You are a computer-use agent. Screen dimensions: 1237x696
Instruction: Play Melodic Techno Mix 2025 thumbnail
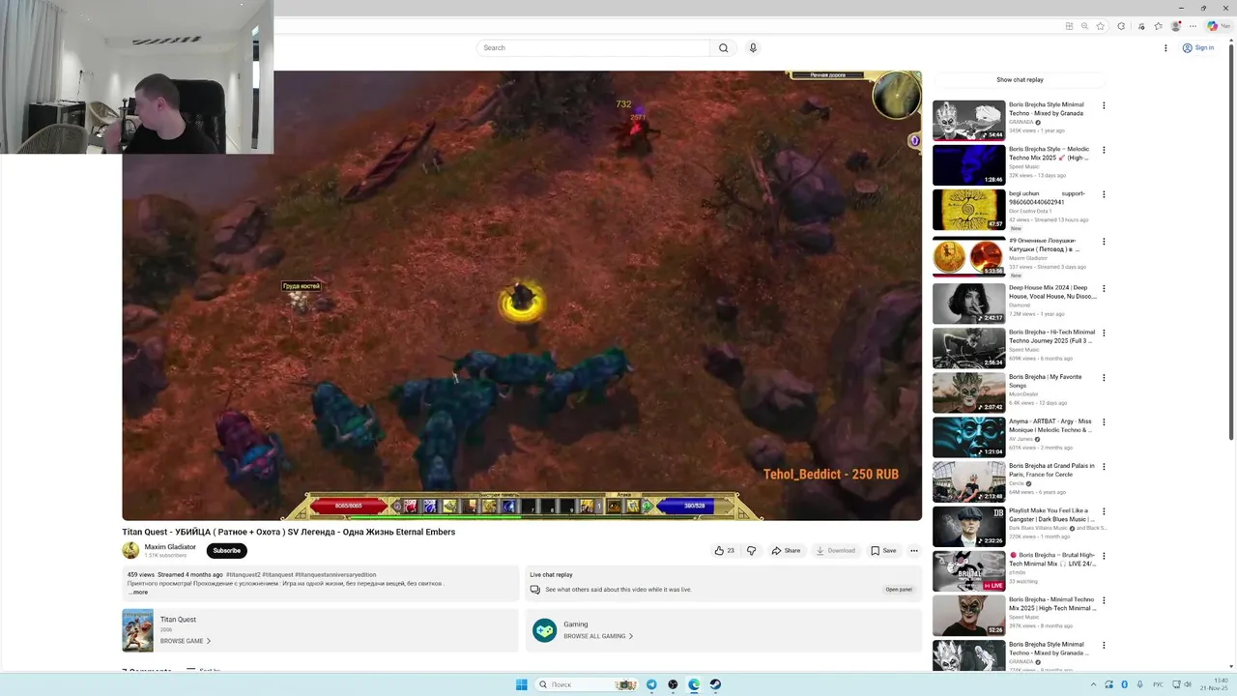point(968,165)
